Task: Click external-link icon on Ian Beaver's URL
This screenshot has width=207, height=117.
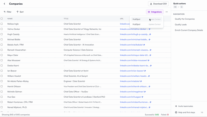Action: (x=145, y=71)
